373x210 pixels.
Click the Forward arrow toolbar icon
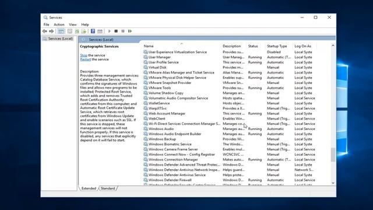[x=51, y=31]
